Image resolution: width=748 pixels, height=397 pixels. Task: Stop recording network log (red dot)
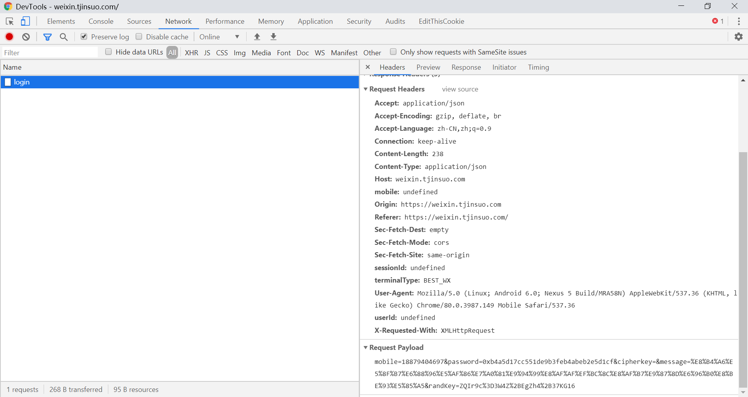pos(9,37)
